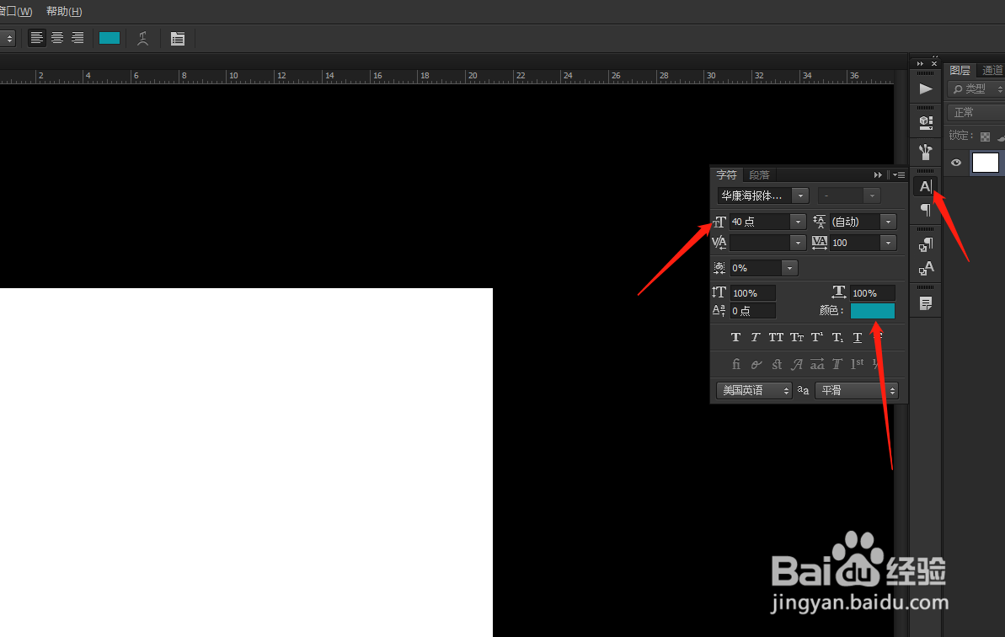Collapse the Character panel with double arrows
This screenshot has height=637, width=1005.
pos(878,175)
